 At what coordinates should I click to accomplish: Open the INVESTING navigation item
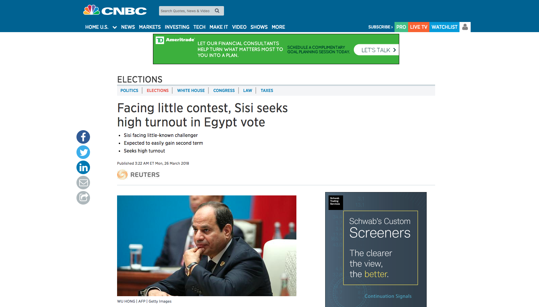click(x=177, y=27)
